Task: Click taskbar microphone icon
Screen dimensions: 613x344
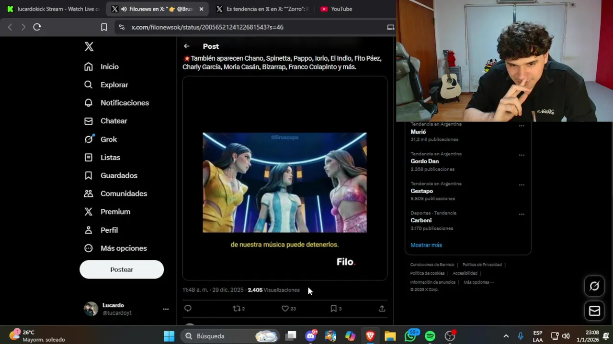Action: point(521,336)
